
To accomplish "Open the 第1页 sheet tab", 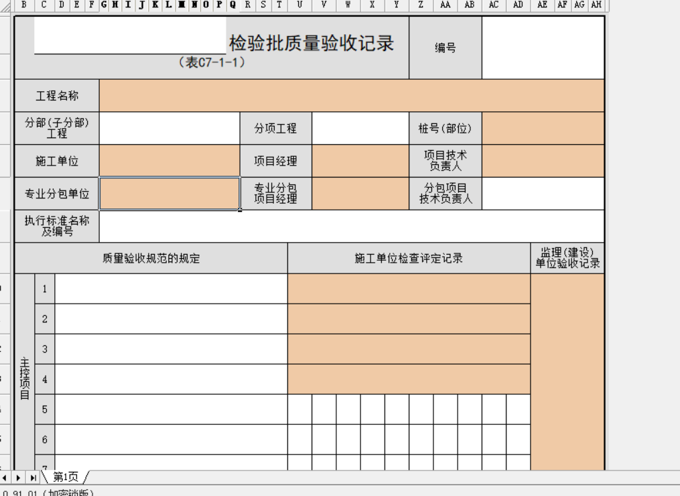I will [x=66, y=477].
